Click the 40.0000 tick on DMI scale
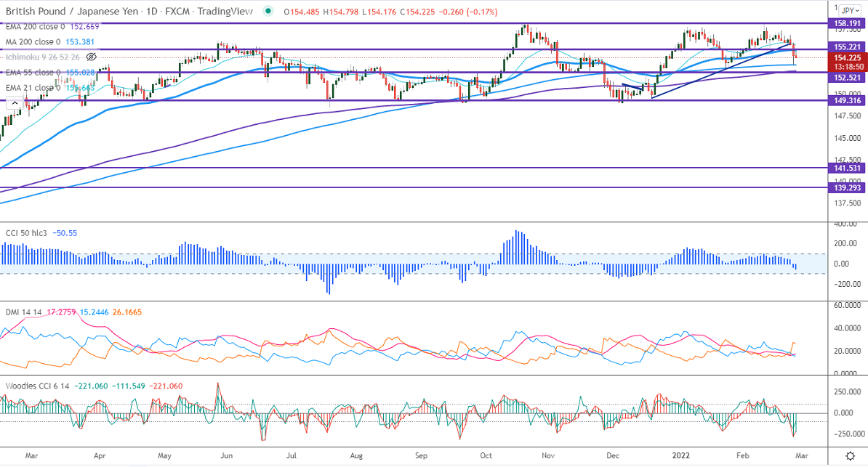The height and width of the screenshot is (467, 868). 848,328
